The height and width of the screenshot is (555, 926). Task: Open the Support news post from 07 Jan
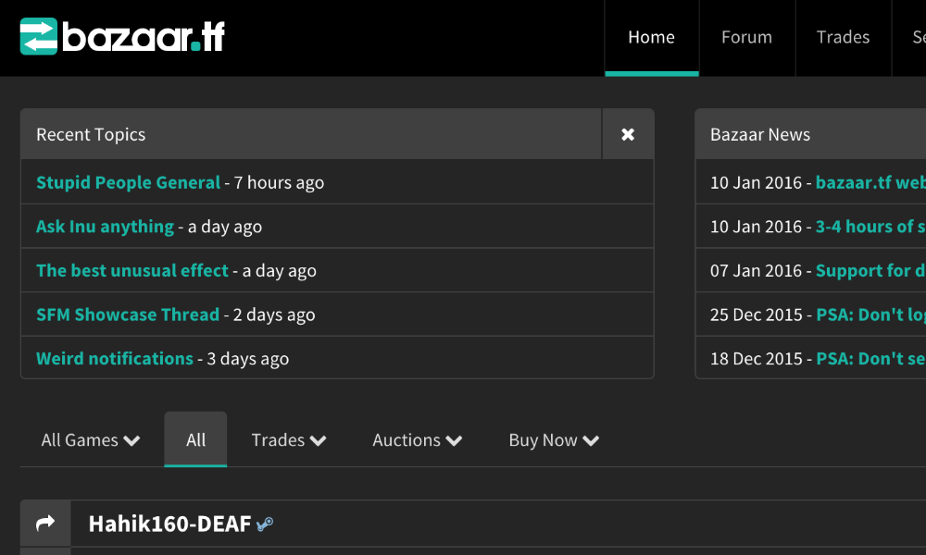tap(870, 271)
